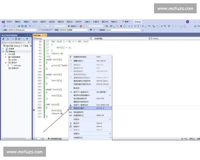Collapse the test3 function at line 96
This screenshot has height=160, width=200.
pos(45,59)
